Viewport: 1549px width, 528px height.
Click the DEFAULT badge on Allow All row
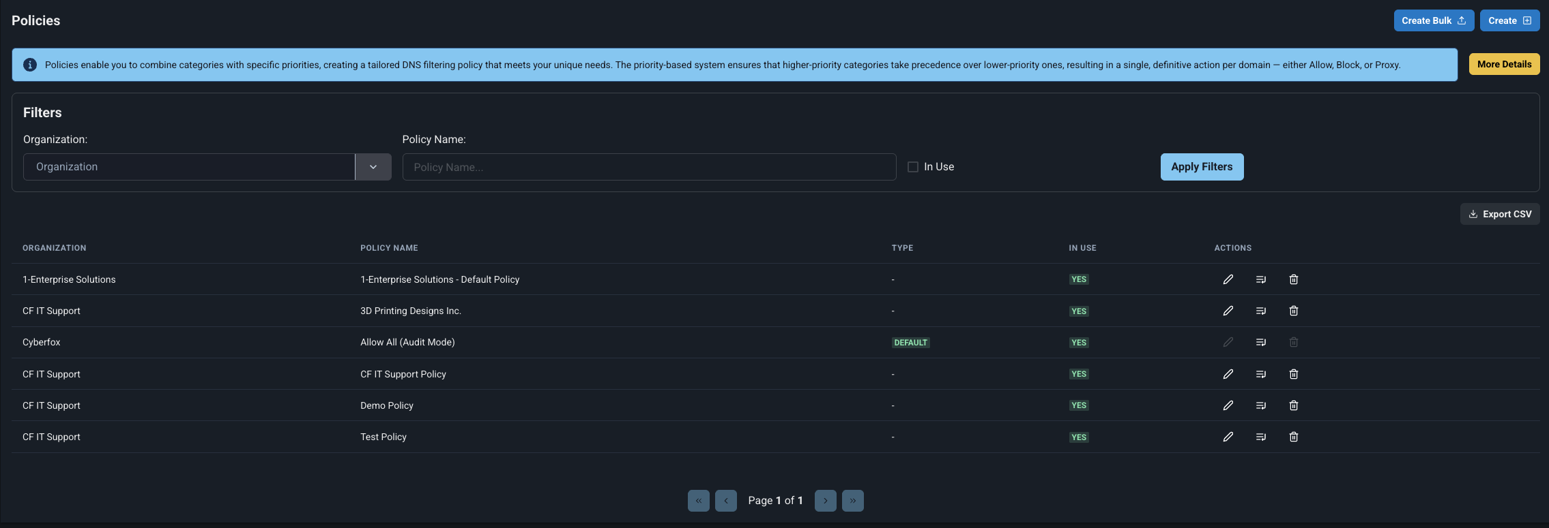coord(910,343)
